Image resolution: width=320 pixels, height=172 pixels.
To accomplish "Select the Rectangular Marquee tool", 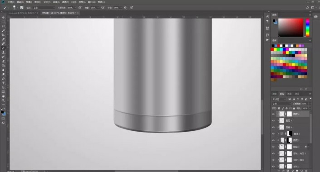I will coord(3,22).
